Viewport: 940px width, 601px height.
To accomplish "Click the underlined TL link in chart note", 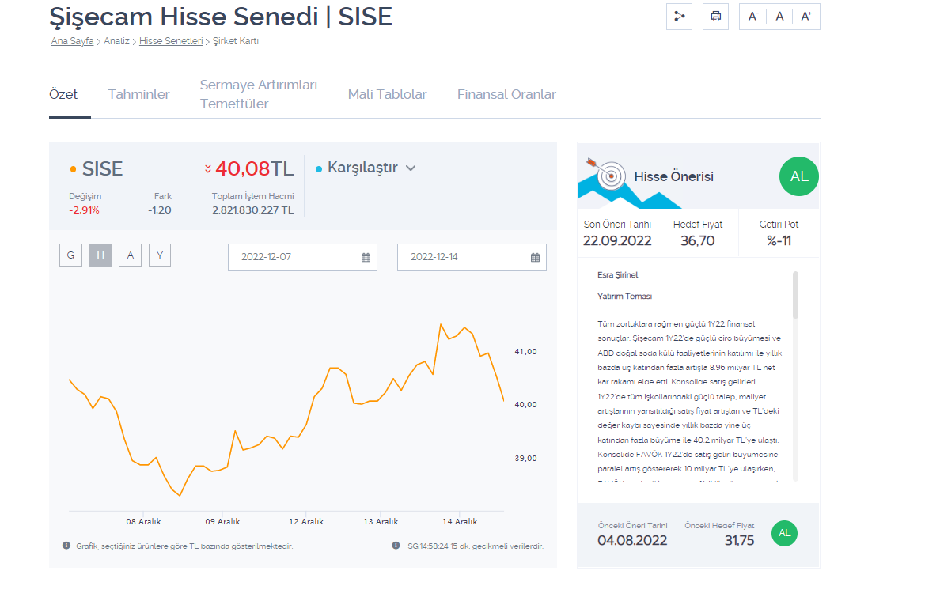I will pos(194,546).
